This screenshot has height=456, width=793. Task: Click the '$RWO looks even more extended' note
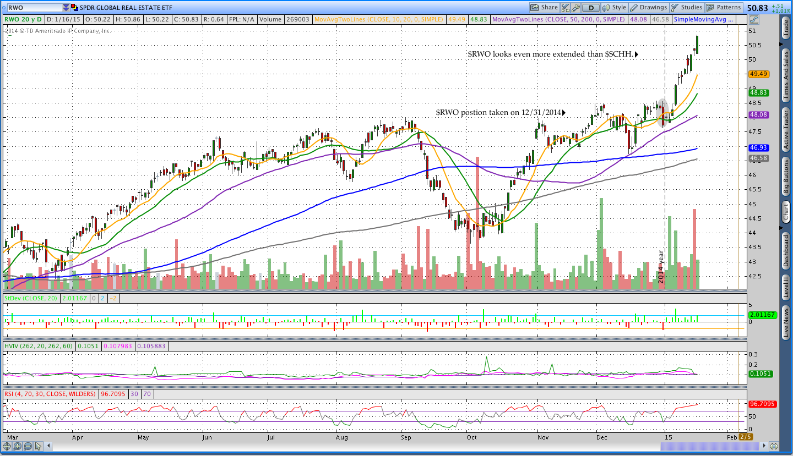coord(553,54)
